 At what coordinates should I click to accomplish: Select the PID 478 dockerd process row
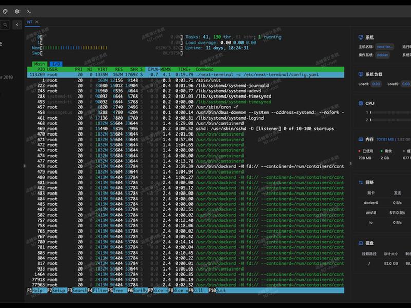(185, 166)
